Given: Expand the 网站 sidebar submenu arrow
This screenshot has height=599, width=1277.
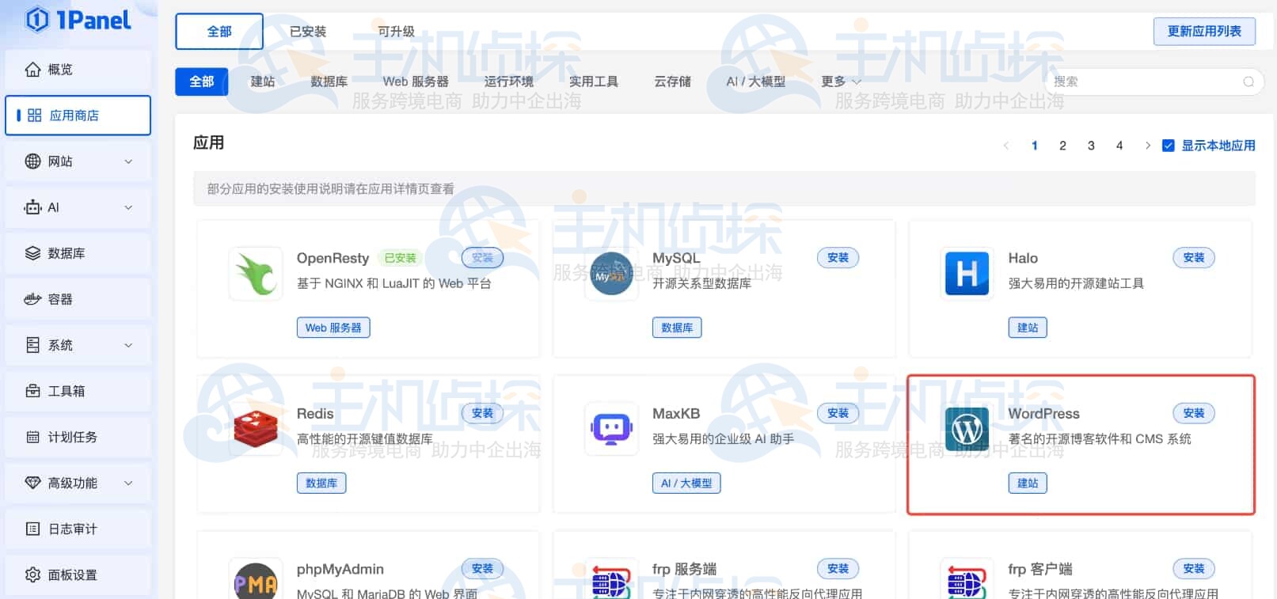Looking at the screenshot, I should pyautogui.click(x=128, y=161).
